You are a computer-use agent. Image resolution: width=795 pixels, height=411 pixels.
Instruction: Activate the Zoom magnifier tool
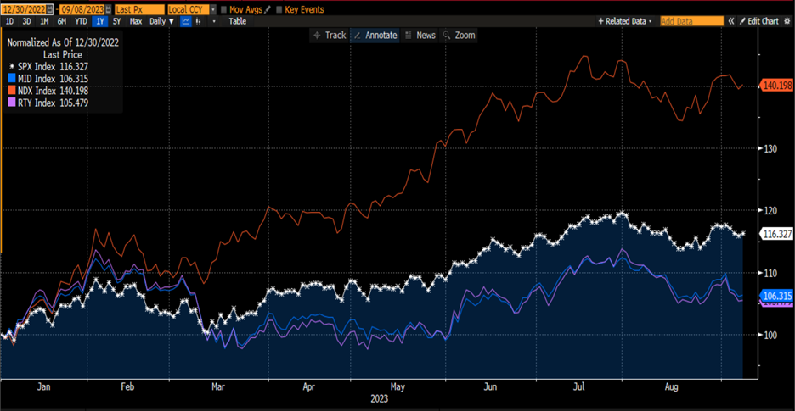pyautogui.click(x=459, y=35)
